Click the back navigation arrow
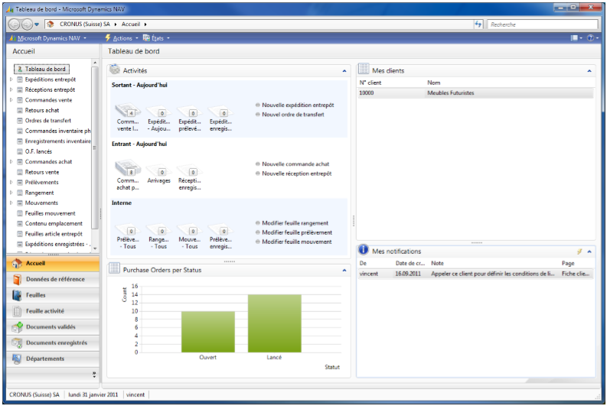Screen dimensions: 607x406 (x=15, y=24)
